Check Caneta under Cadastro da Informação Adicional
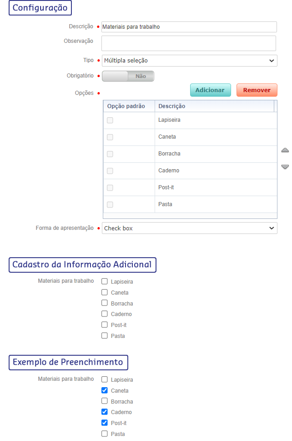Viewport: 292px width, 441px height. [x=105, y=292]
